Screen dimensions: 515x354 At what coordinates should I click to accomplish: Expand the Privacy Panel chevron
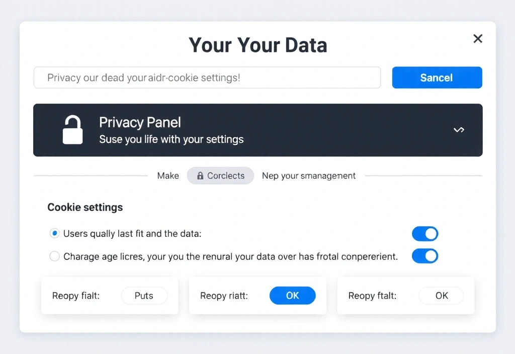(459, 130)
